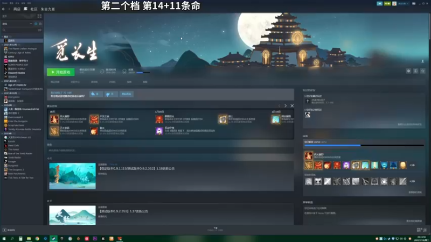The height and width of the screenshot is (242, 431).
Task: Select the purple figure achievement icon
Action: pyautogui.click(x=346, y=165)
